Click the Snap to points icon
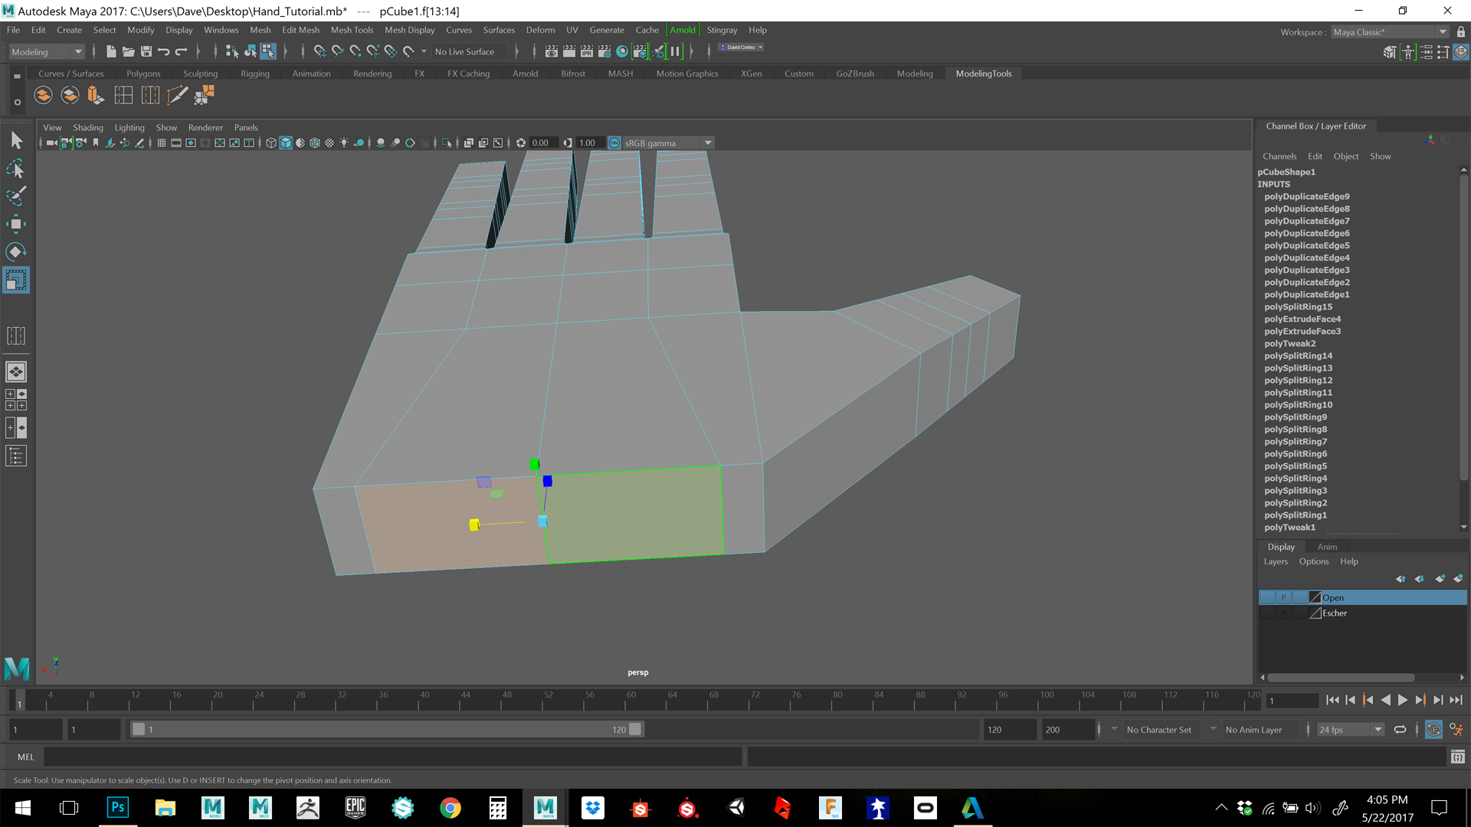Viewport: 1471px width, 827px height. [355, 51]
